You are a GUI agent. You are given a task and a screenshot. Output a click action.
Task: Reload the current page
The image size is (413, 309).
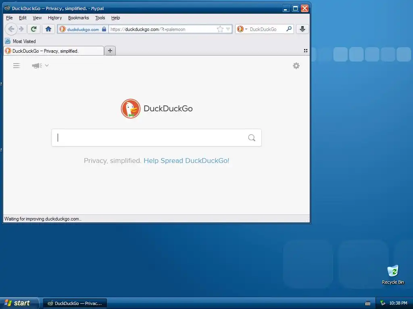click(34, 29)
